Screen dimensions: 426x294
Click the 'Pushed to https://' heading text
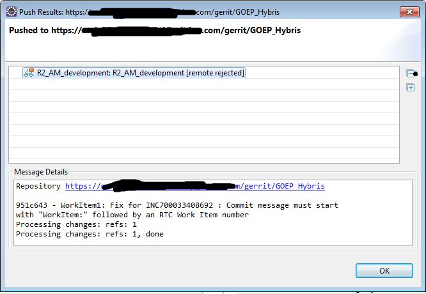click(x=155, y=31)
